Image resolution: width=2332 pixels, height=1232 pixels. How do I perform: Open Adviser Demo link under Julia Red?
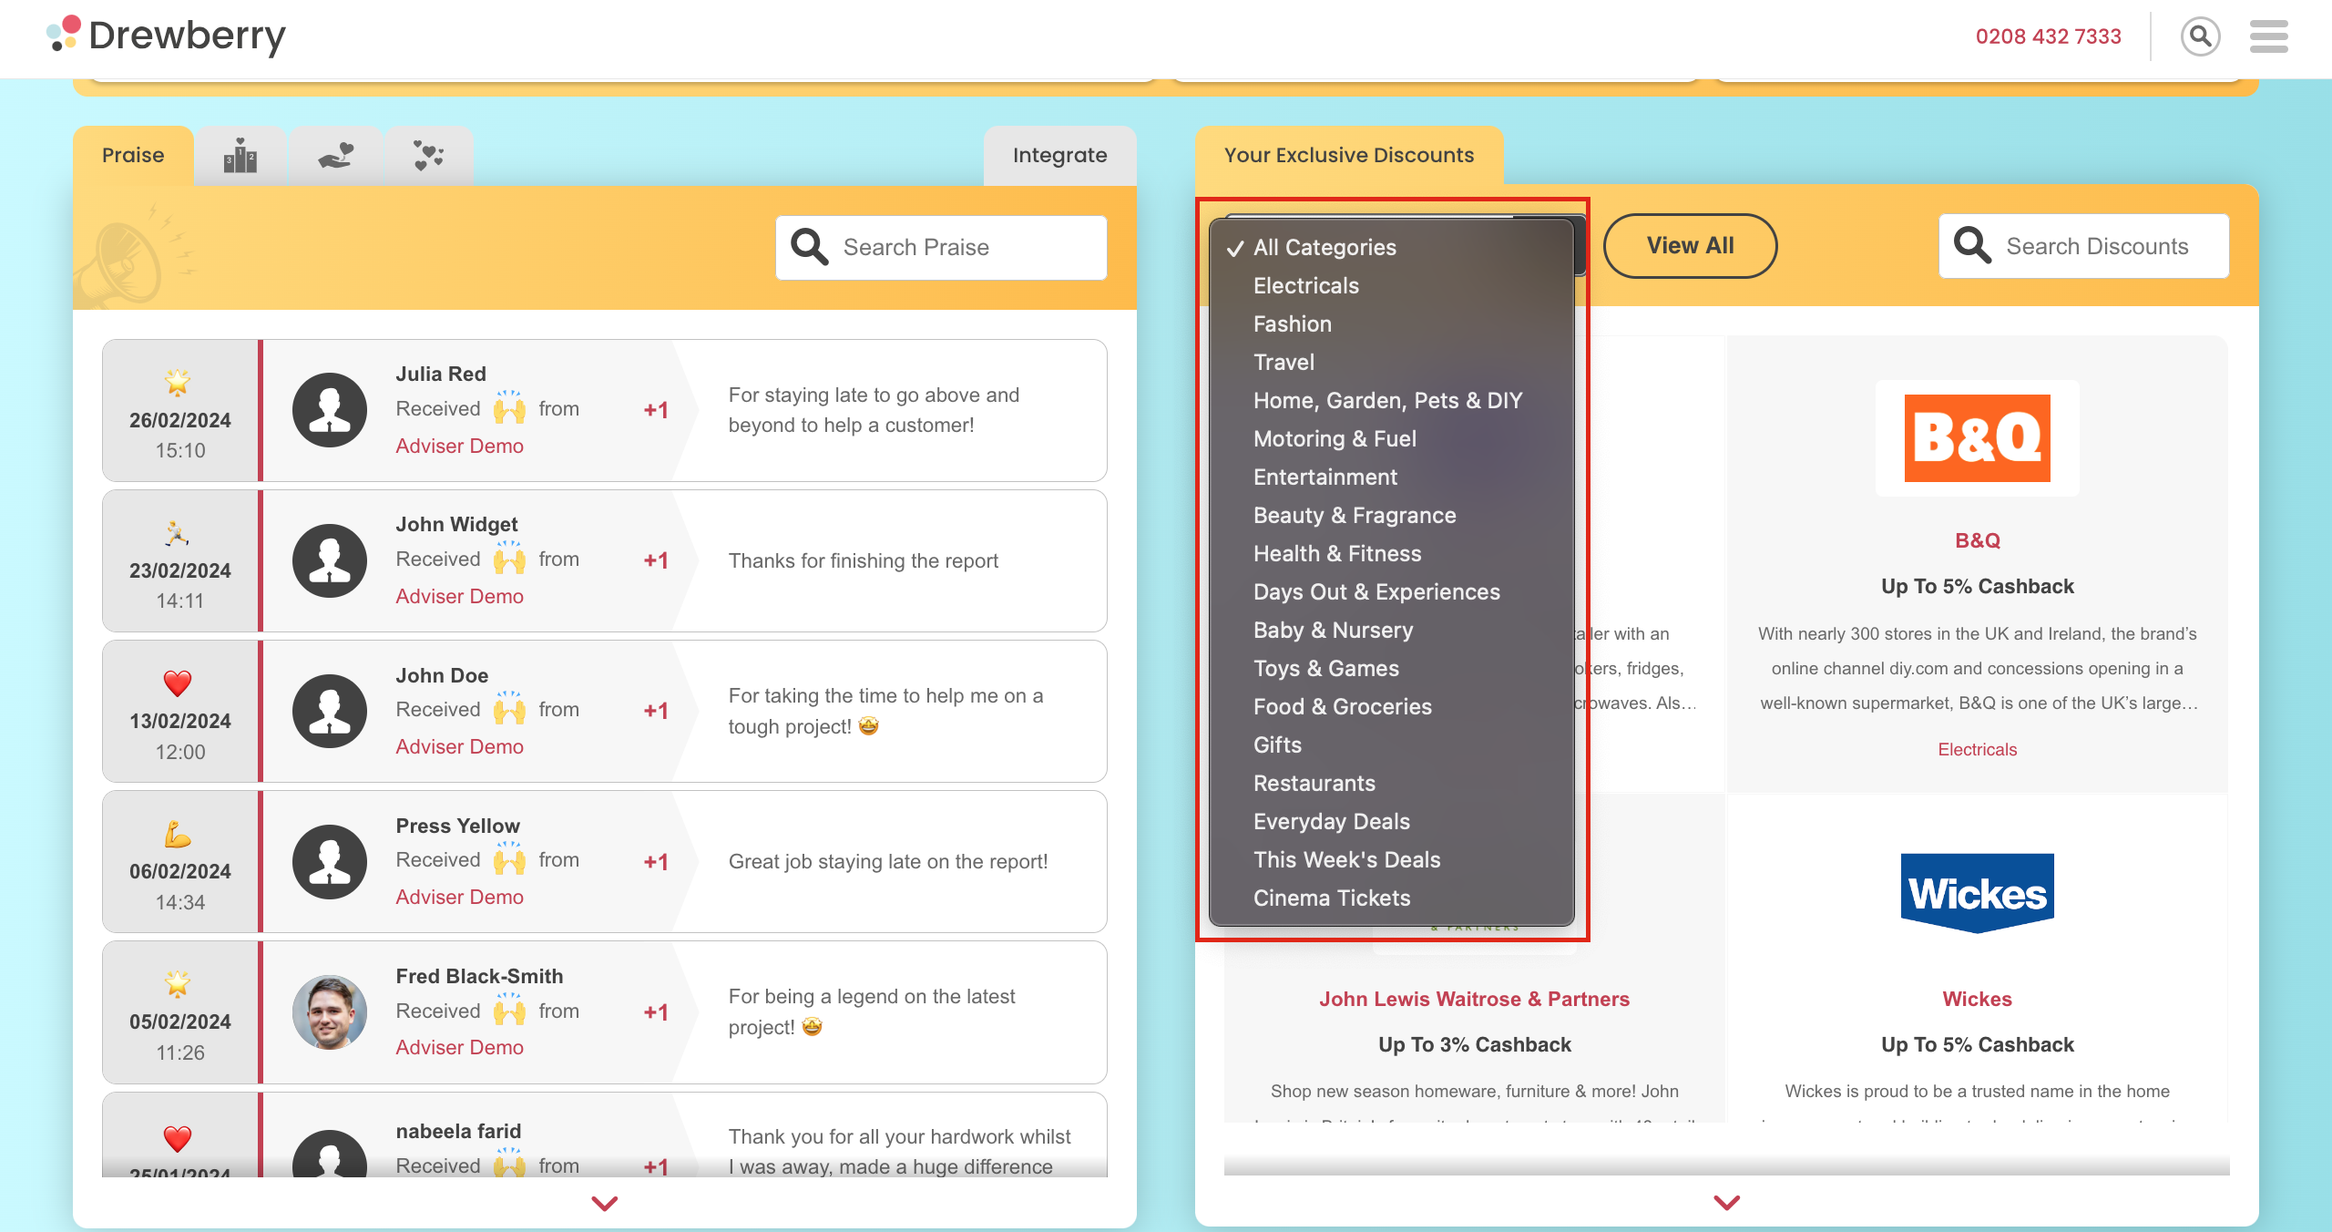tap(459, 447)
